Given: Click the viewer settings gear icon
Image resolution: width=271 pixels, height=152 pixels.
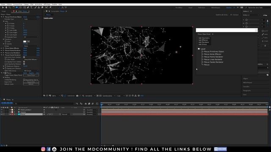Looking at the screenshot, I should (138, 96).
